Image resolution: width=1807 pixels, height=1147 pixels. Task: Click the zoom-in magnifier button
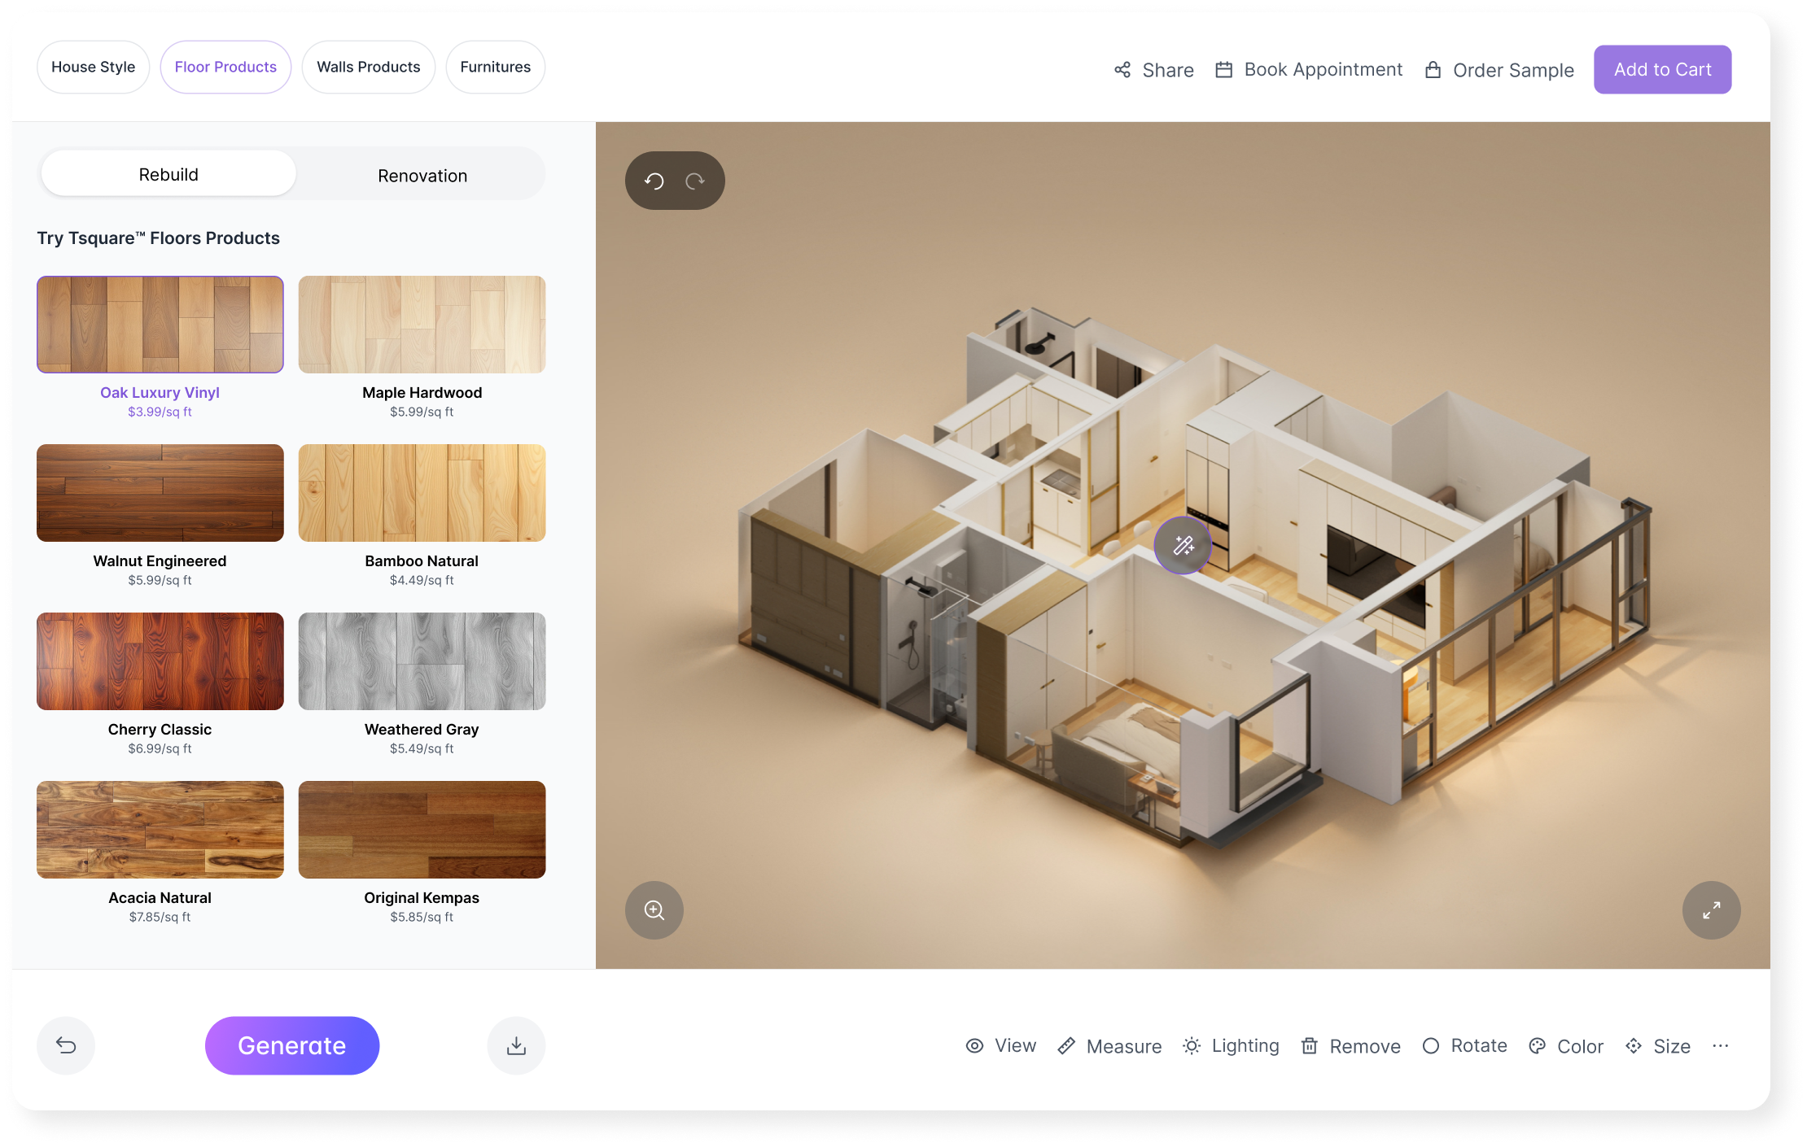click(654, 910)
